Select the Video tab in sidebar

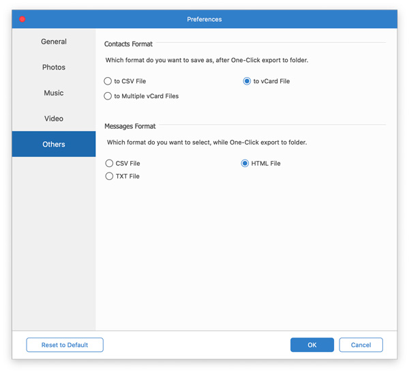click(x=54, y=119)
